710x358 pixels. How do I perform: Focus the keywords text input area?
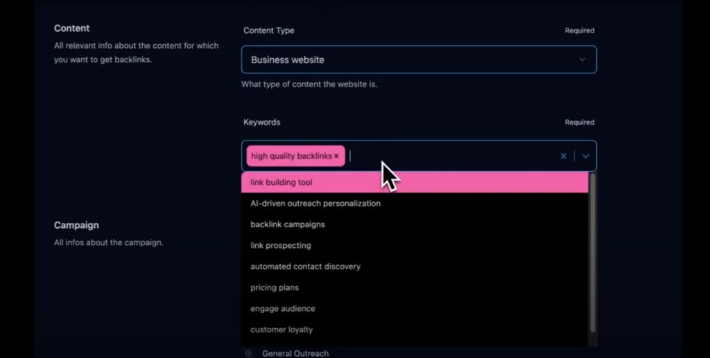tap(453, 156)
